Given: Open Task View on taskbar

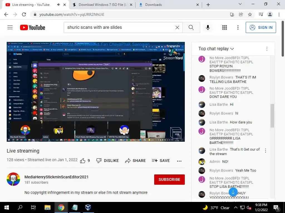Looking at the screenshot, I should 33,207.
